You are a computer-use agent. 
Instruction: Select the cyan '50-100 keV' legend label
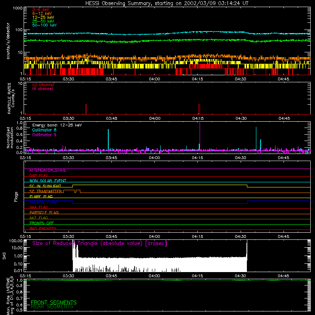tap(44, 25)
